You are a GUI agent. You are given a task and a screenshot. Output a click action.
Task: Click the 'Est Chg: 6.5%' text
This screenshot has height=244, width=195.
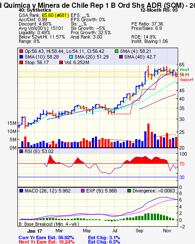104,242
